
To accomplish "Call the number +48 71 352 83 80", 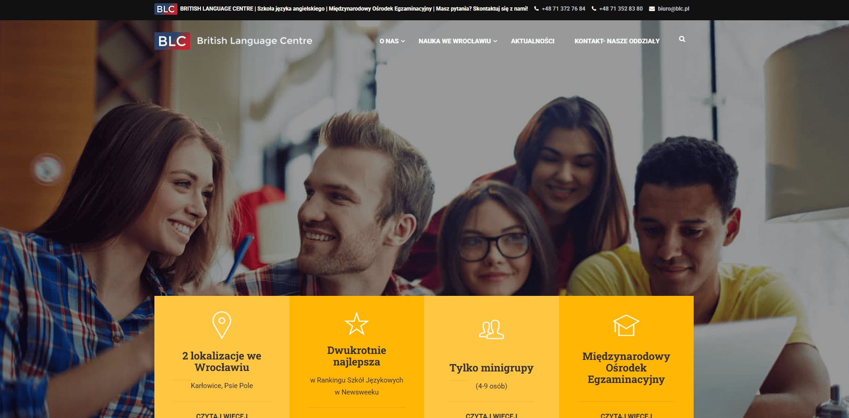I will [620, 9].
